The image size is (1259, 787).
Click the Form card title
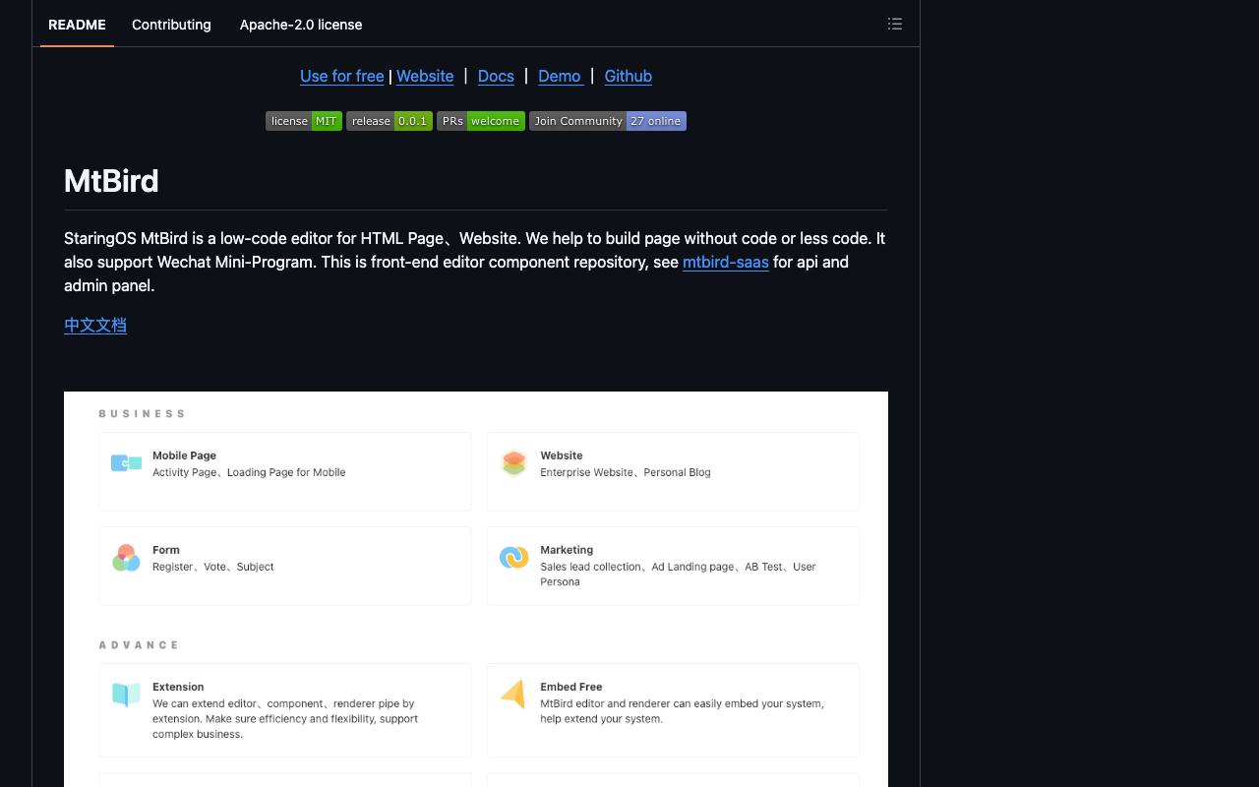tap(166, 550)
